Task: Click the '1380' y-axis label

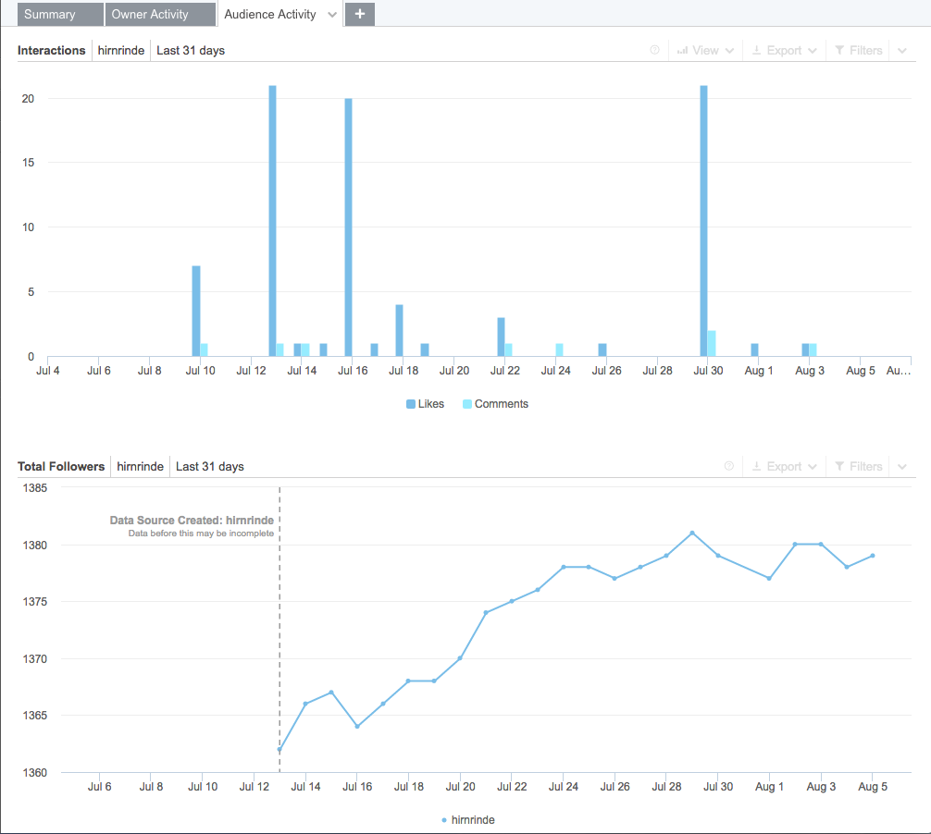Action: (x=35, y=546)
